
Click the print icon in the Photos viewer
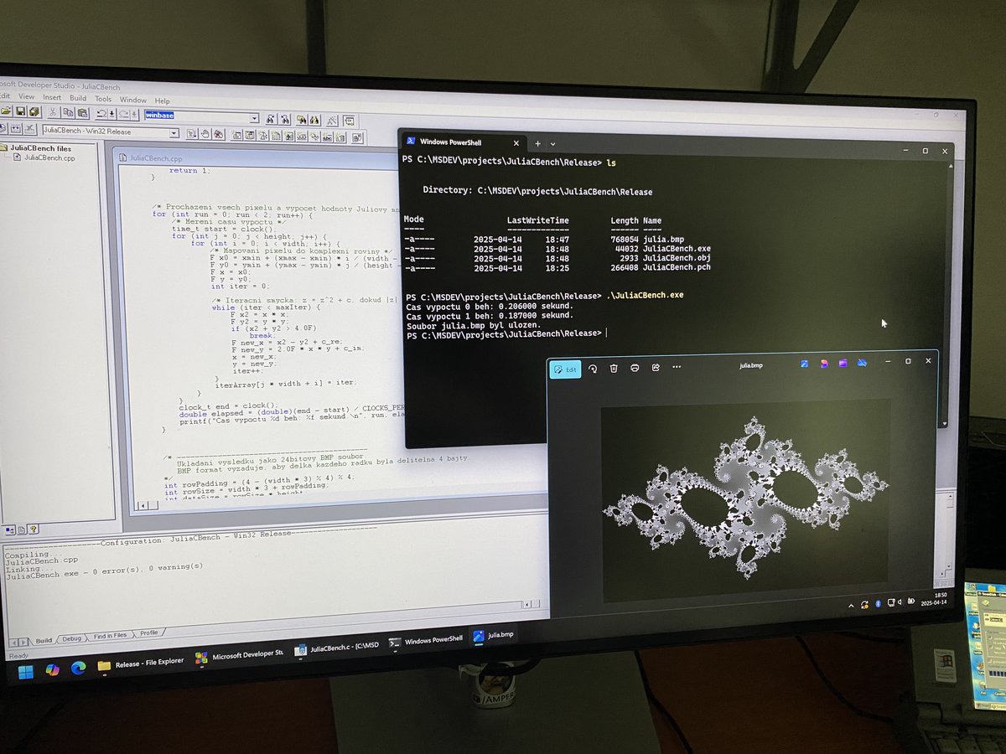tap(635, 369)
